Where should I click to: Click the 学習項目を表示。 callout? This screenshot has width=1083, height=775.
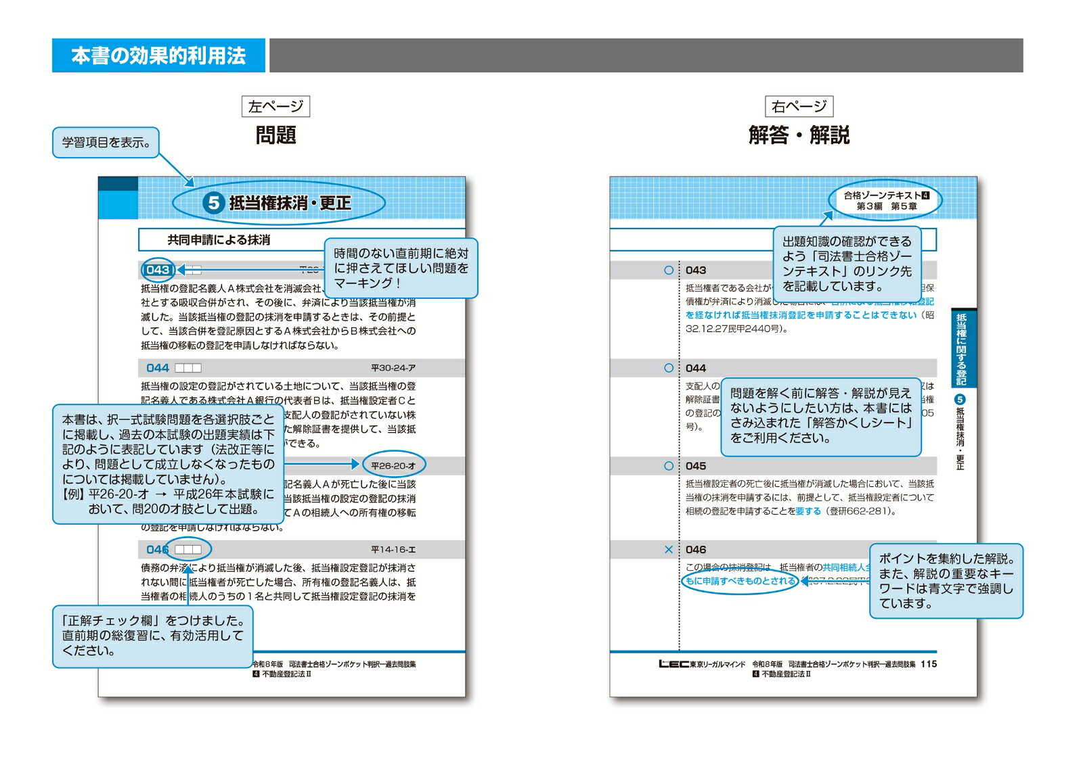pos(106,143)
